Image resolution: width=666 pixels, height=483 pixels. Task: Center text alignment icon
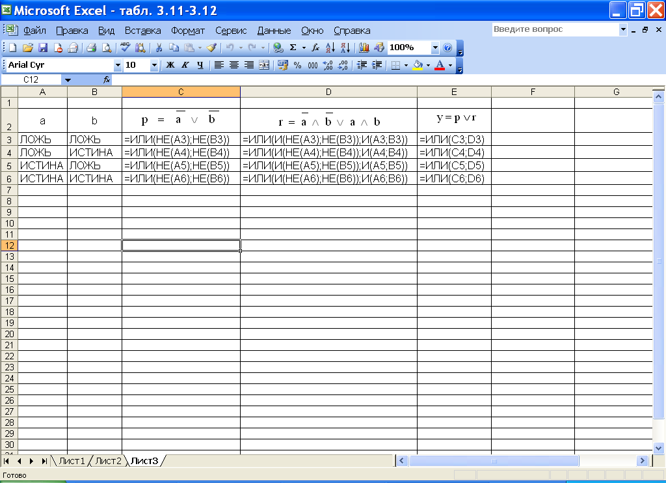(234, 65)
